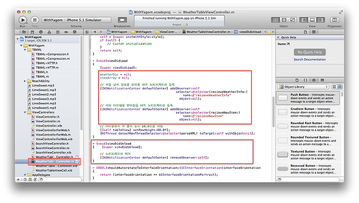Show the Log navigator
359x203 pixels.
pyautogui.click(x=74, y=32)
